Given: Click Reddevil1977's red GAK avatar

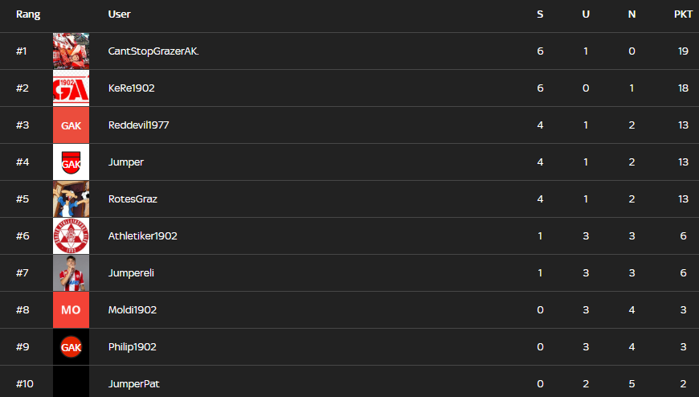Looking at the screenshot, I should click(71, 125).
